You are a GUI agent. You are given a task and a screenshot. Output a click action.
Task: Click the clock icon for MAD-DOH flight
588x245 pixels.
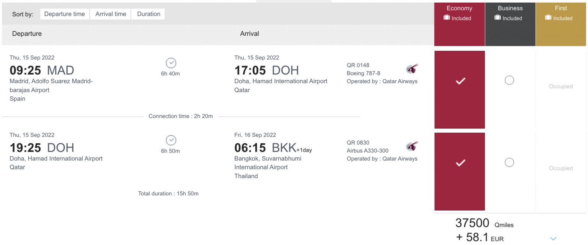tap(171, 63)
